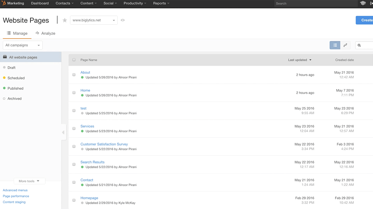This screenshot has width=373, height=209.
Task: Open the Content menu
Action: coord(89,3)
